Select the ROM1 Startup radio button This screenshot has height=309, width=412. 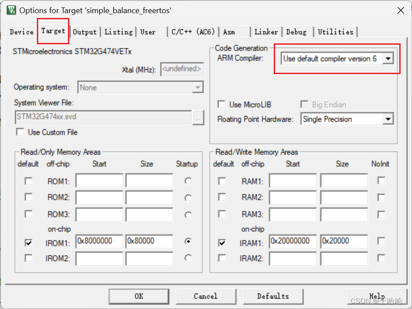pos(188,181)
